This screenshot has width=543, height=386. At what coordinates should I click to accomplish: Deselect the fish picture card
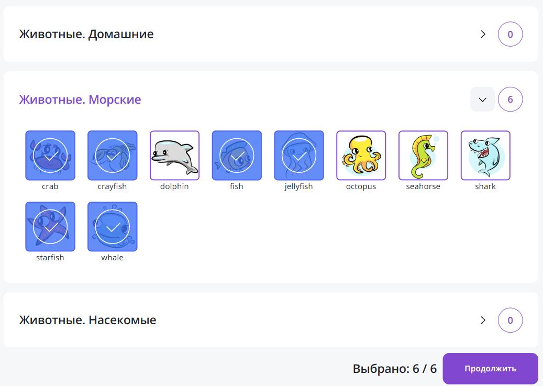pos(237,156)
